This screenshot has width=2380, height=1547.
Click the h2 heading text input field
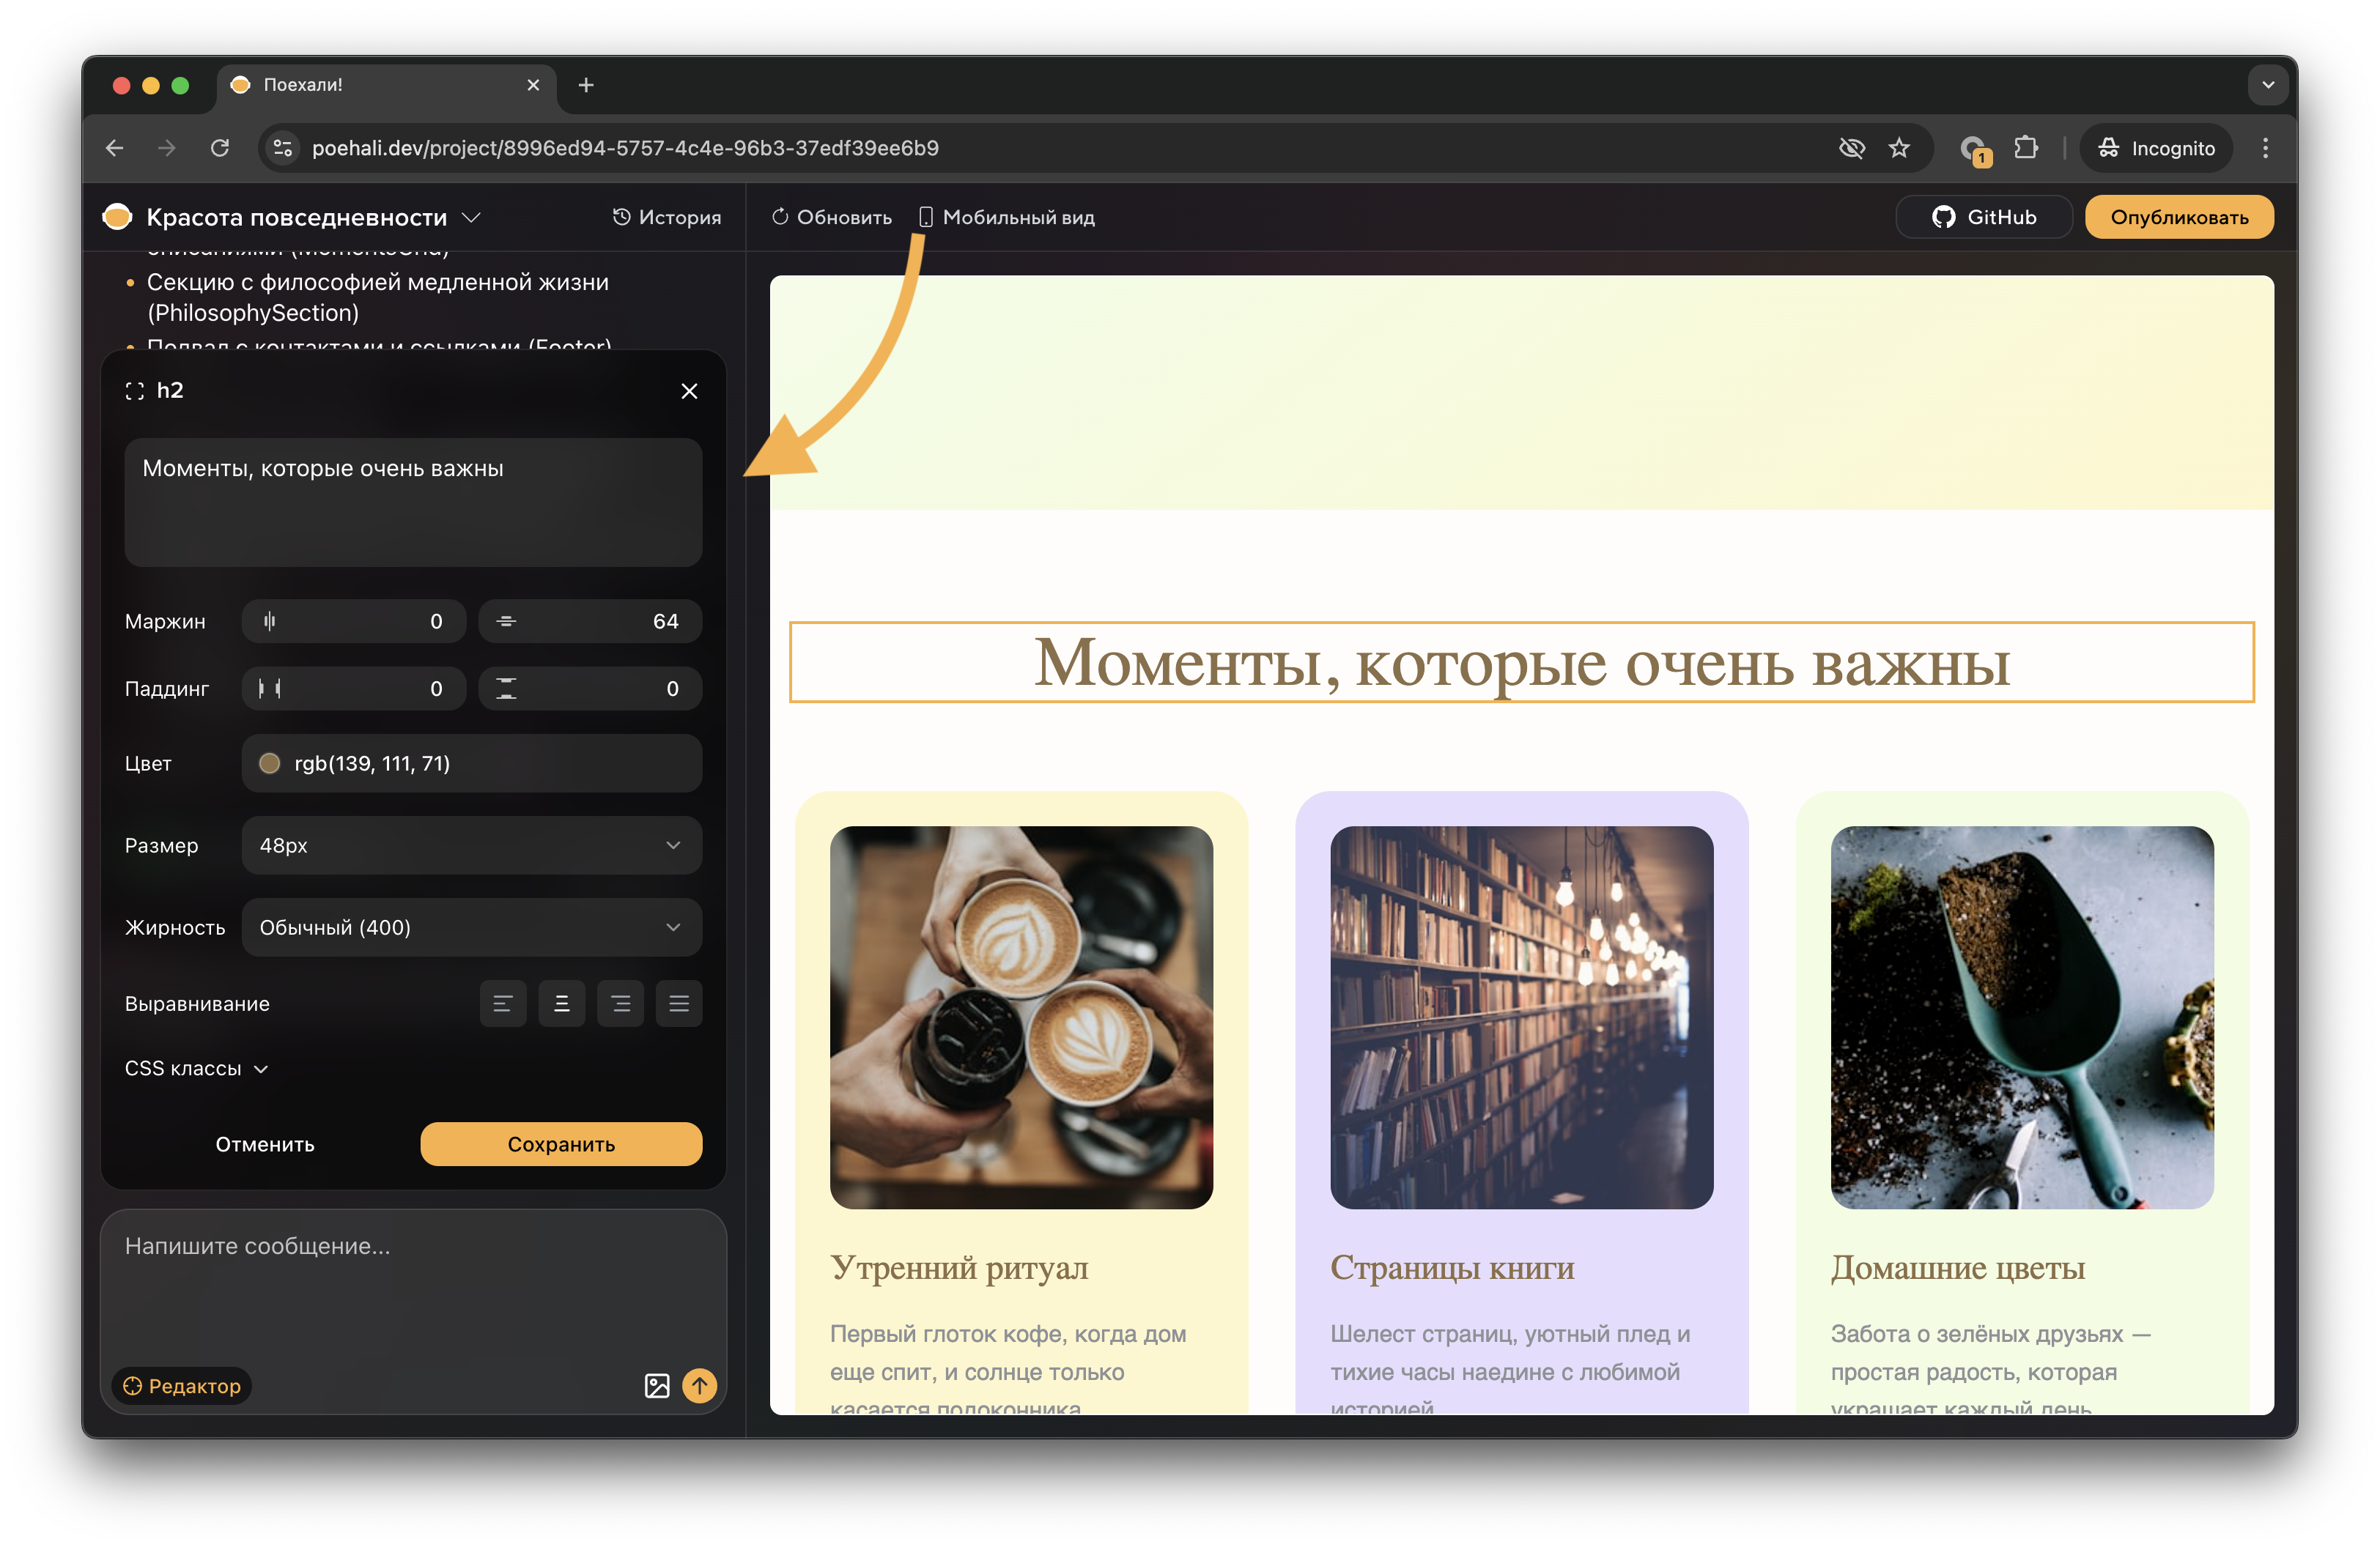pyautogui.click(x=413, y=502)
